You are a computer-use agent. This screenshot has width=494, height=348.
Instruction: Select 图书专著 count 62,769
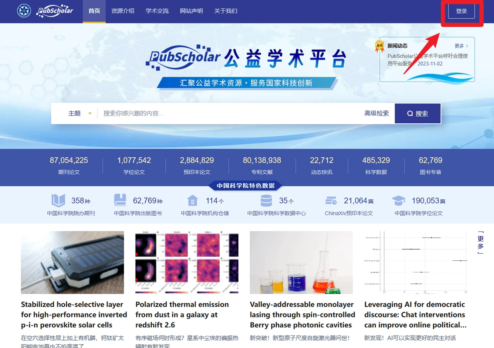[x=430, y=166]
